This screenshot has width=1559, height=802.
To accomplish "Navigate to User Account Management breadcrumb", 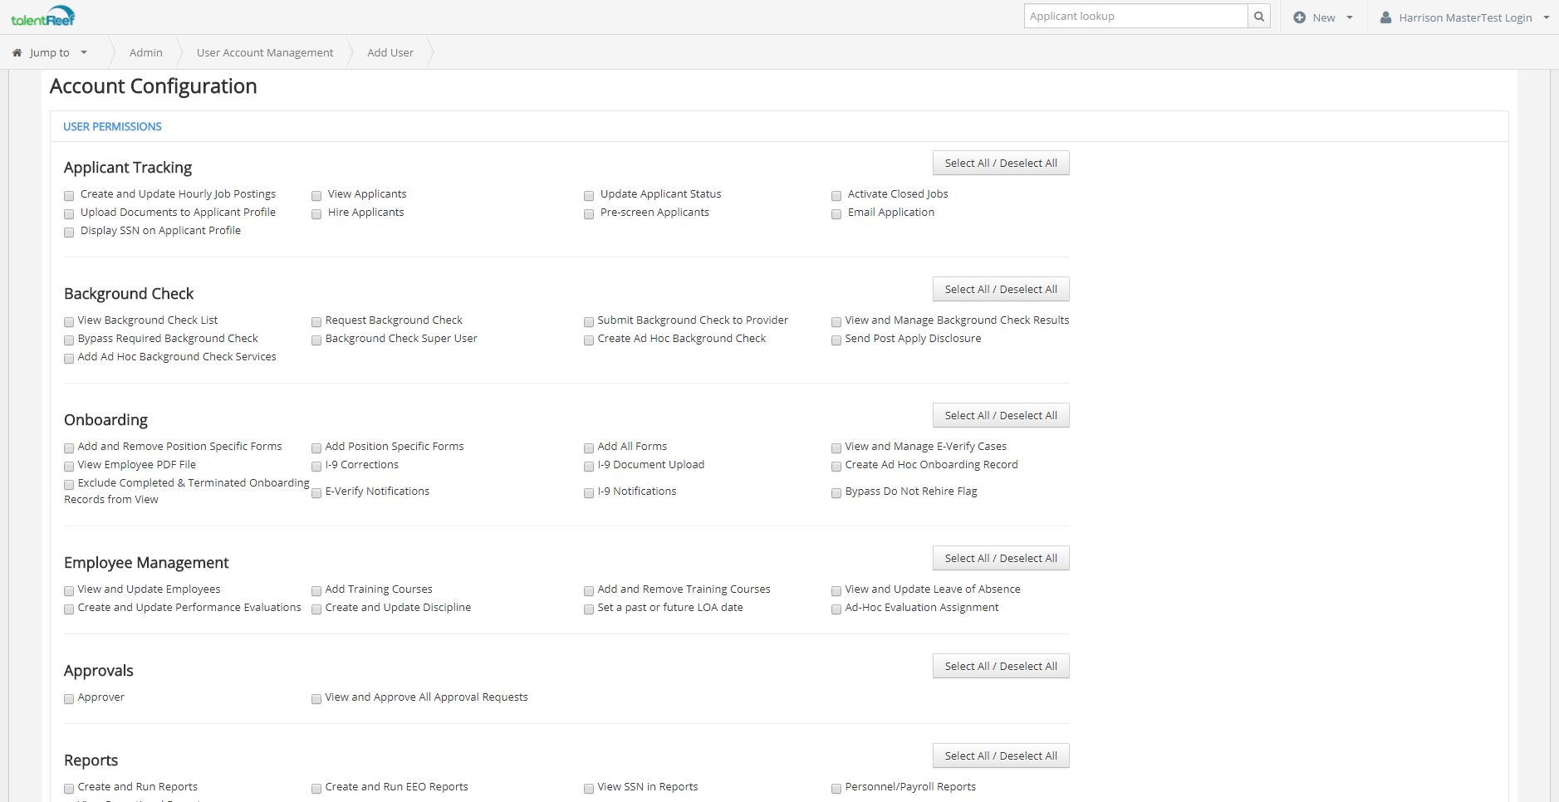I will (265, 52).
